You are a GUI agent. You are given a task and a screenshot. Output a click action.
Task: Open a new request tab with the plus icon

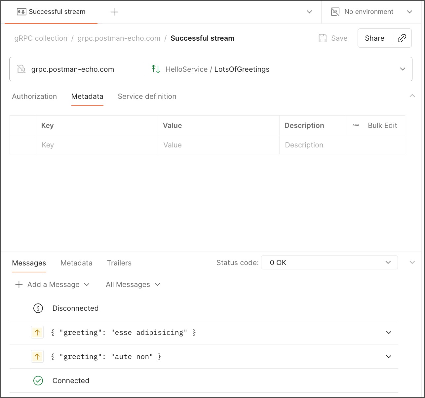tap(114, 12)
